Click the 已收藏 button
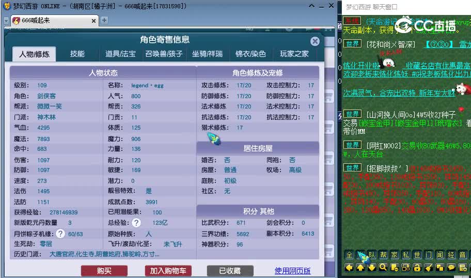471x278 pixels. [x=230, y=271]
